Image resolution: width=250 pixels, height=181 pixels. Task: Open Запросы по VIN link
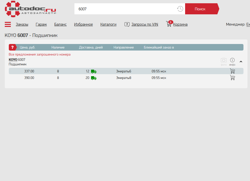(x=145, y=24)
